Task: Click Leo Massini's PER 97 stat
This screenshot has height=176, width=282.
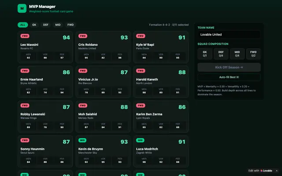Action: tap(62, 56)
